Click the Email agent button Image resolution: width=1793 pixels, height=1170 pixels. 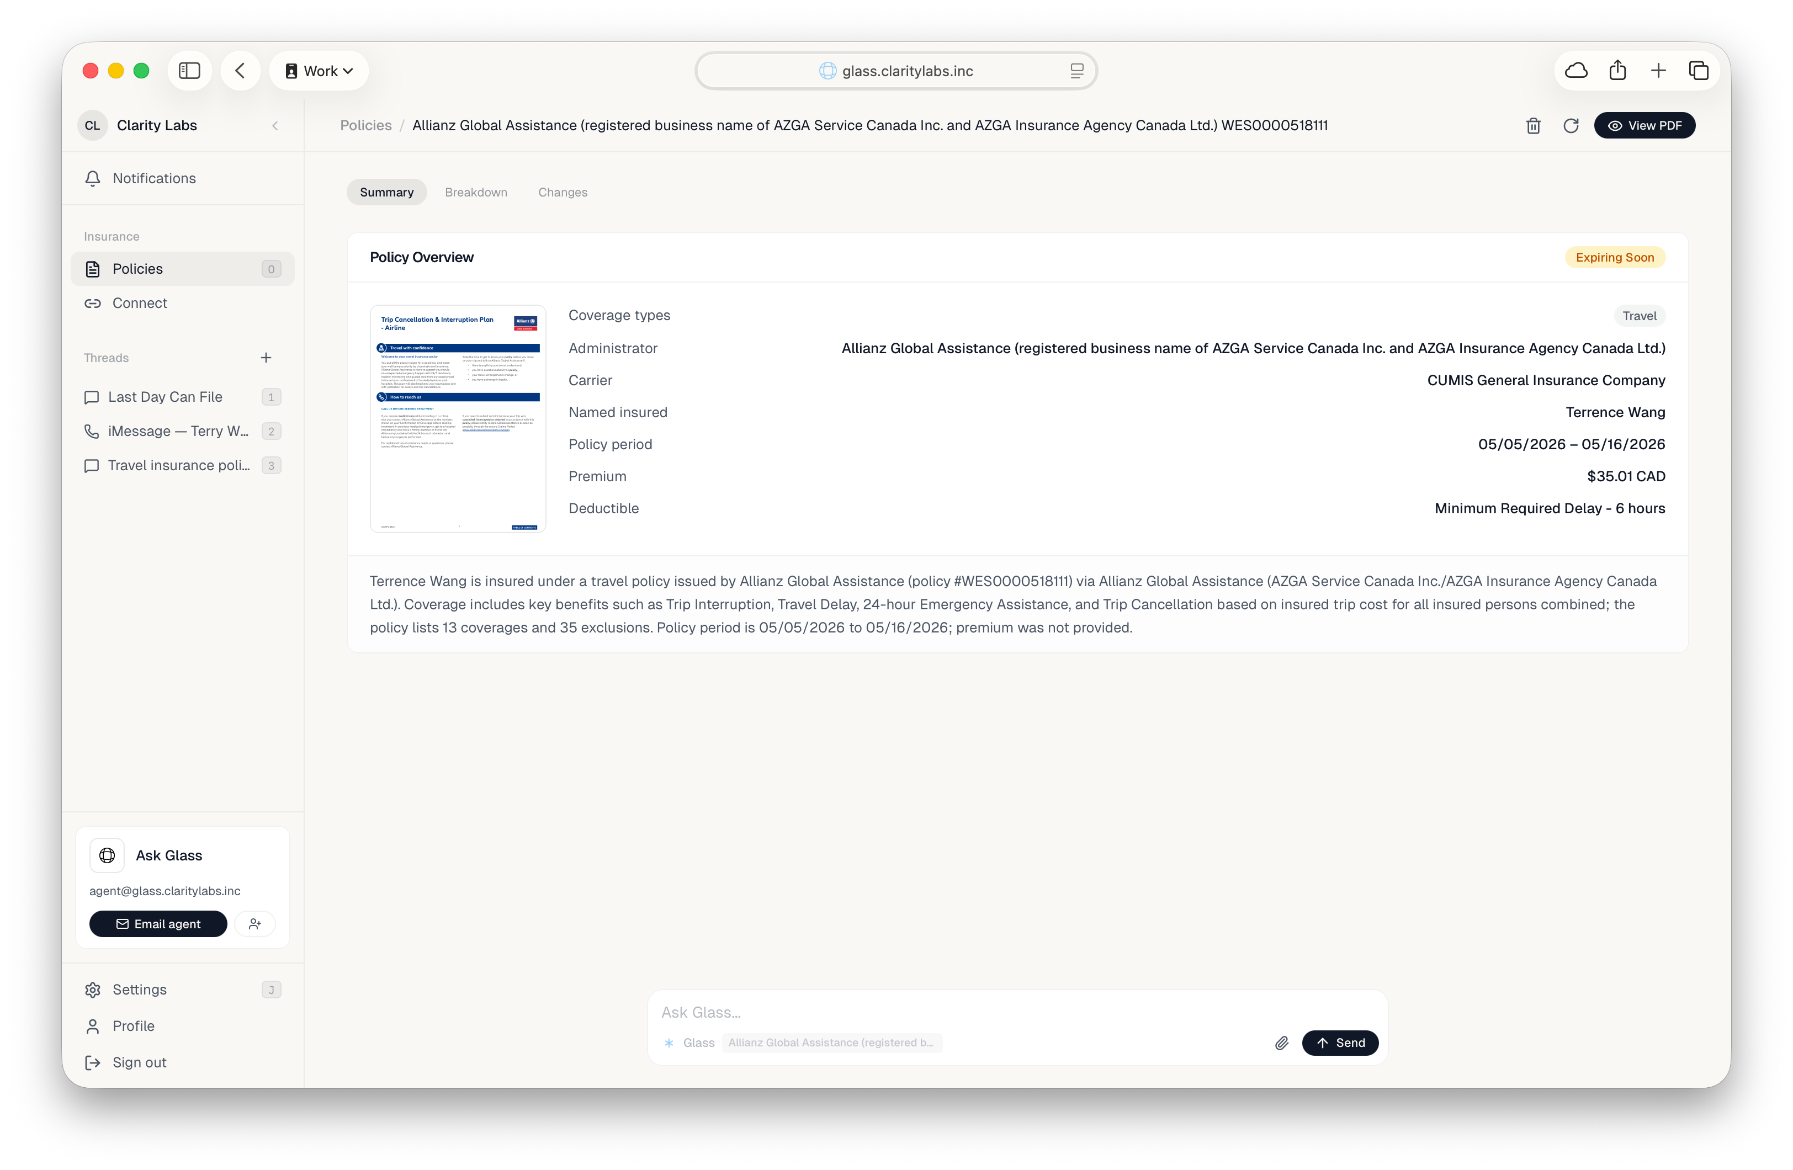[x=158, y=924]
